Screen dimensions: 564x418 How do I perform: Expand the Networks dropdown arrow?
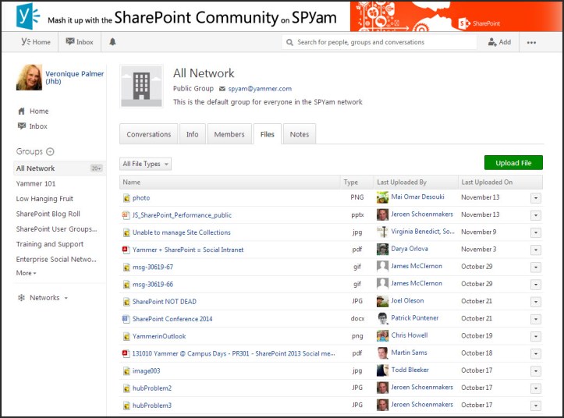coord(66,298)
